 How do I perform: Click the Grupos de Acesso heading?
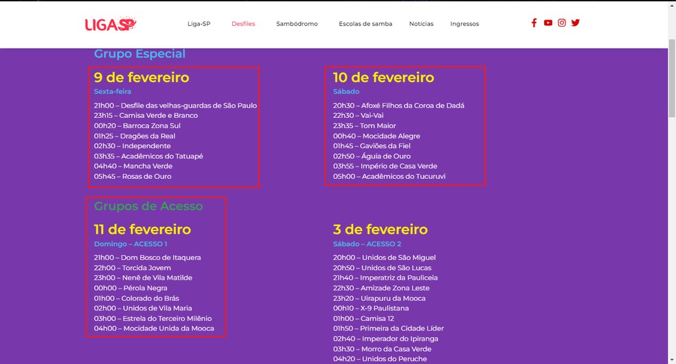tap(148, 206)
